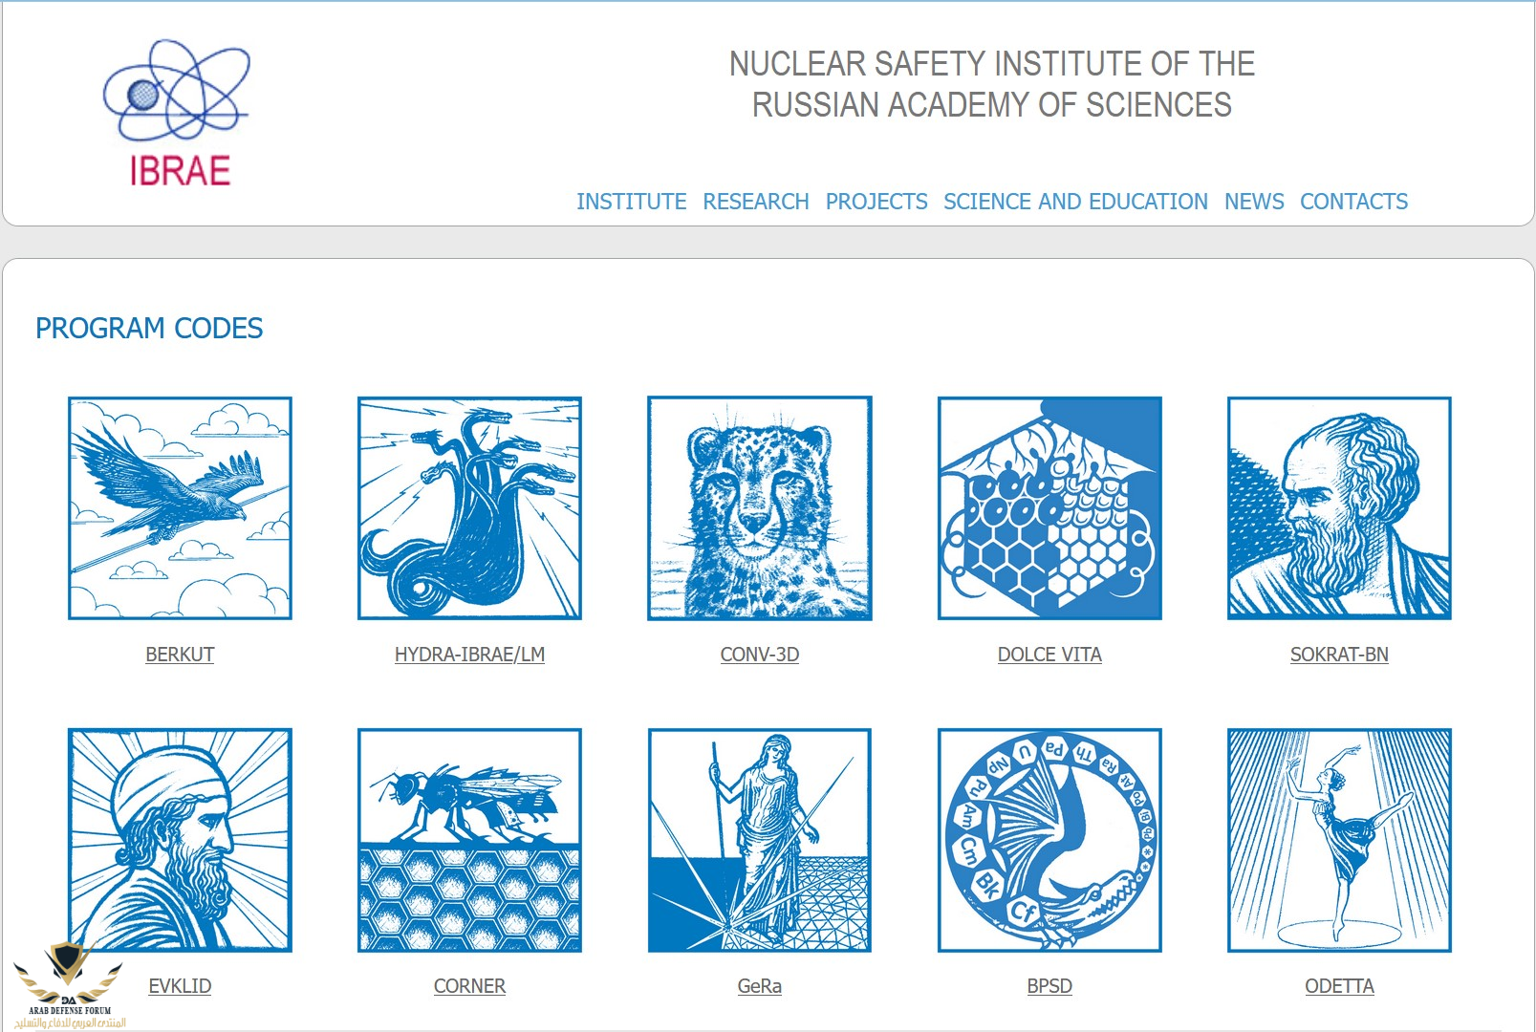This screenshot has height=1032, width=1536.
Task: Open the NEWS section
Action: [1254, 202]
